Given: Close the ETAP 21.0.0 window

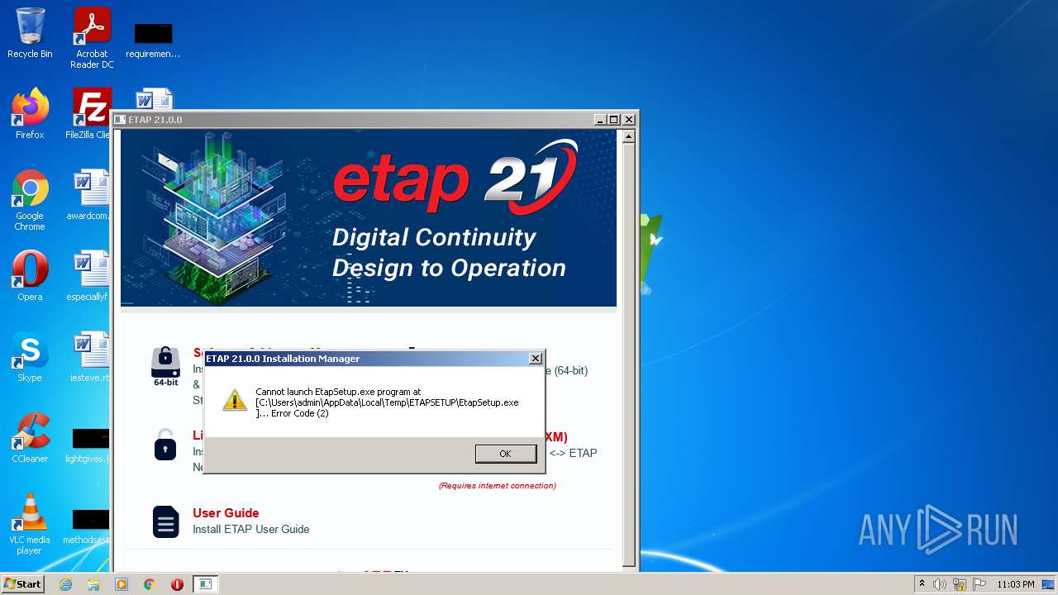Looking at the screenshot, I should 628,120.
